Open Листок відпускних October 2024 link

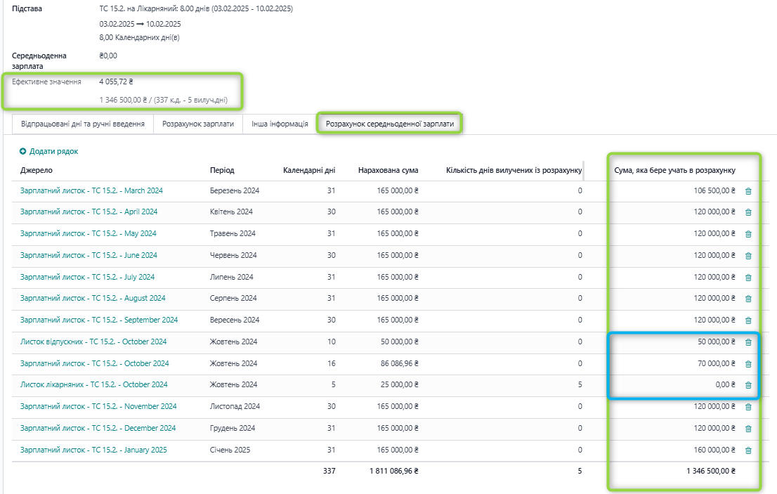93,342
